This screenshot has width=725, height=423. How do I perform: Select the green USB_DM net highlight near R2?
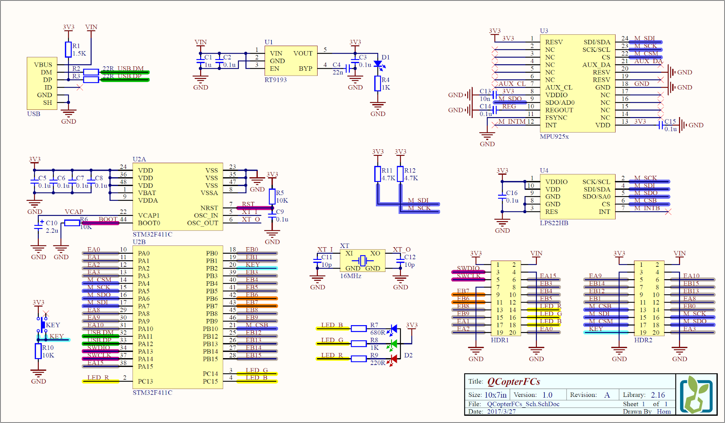click(125, 72)
